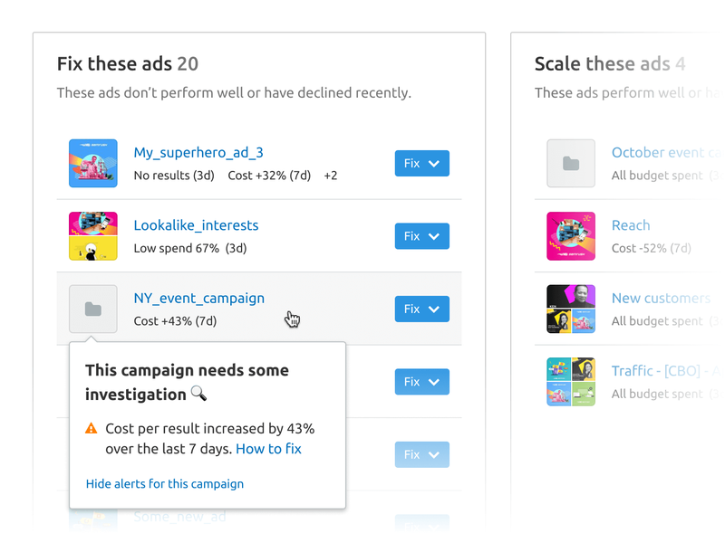The image size is (725, 533).
Task: Open the Reach ad link
Action: click(631, 225)
